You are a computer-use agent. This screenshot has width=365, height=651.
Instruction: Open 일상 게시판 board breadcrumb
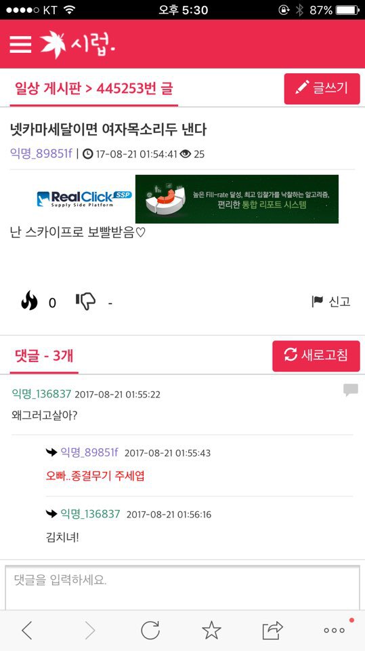click(47, 88)
